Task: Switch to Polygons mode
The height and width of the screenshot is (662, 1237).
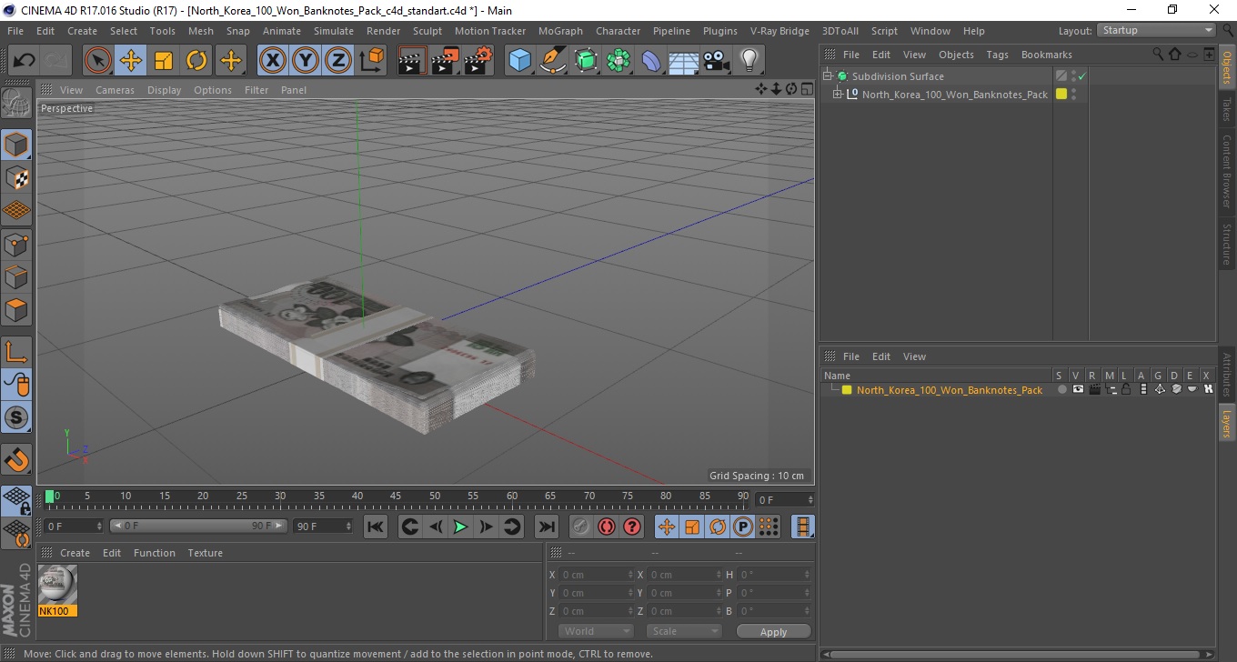Action: pyautogui.click(x=16, y=309)
